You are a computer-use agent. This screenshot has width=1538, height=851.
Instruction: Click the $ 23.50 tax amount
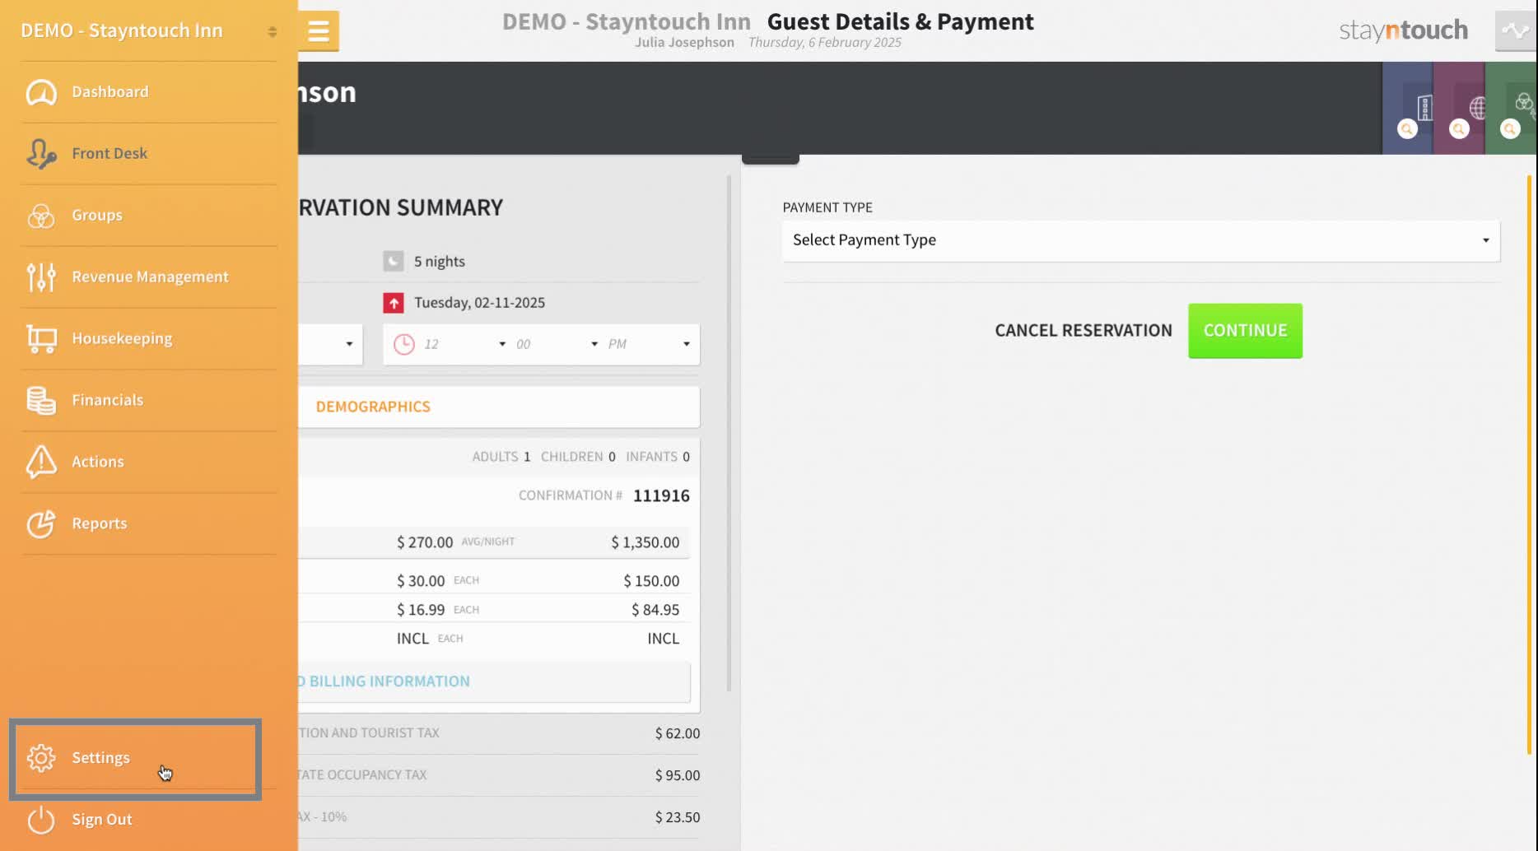678,817
